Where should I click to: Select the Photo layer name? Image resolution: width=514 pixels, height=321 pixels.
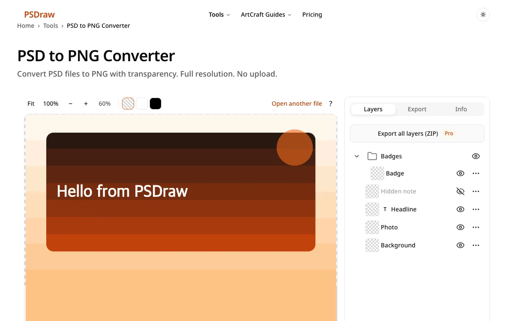coord(389,227)
